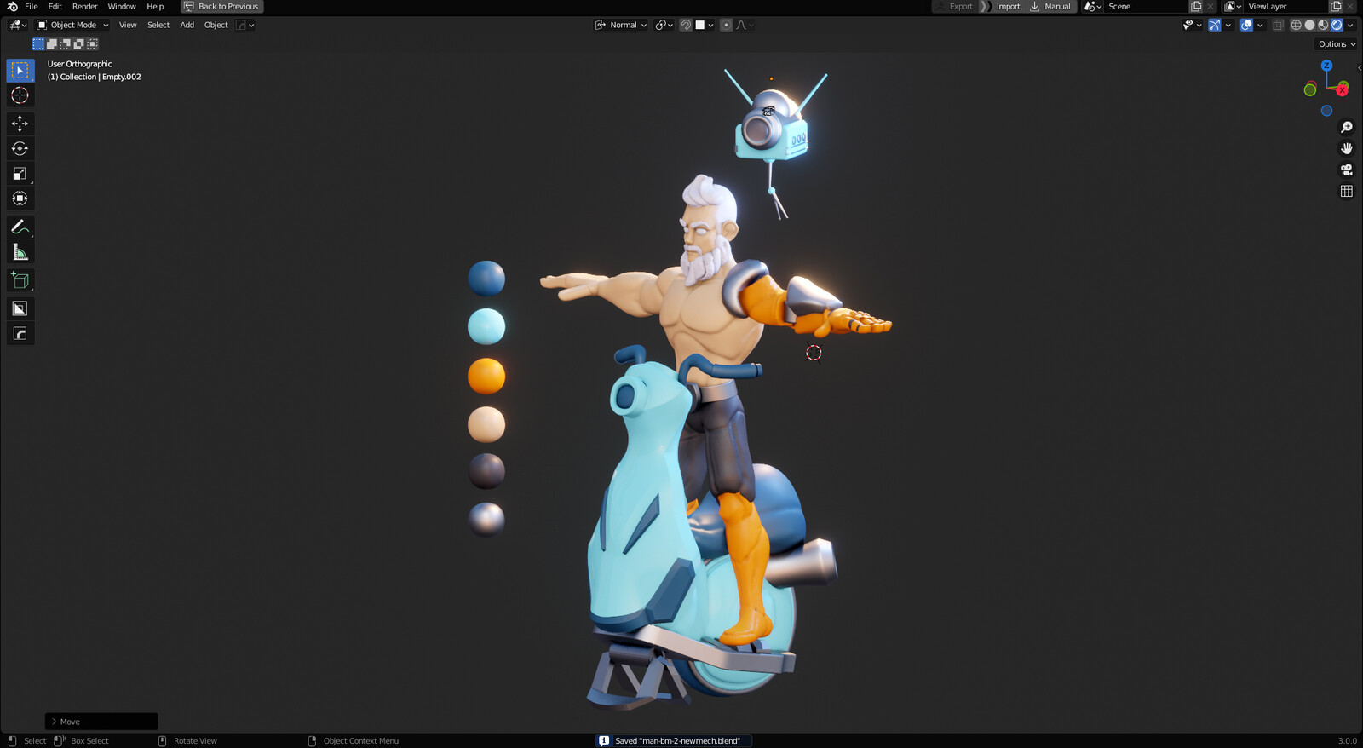Click the Back to Previous button
The height and width of the screenshot is (748, 1363).
pyautogui.click(x=221, y=6)
